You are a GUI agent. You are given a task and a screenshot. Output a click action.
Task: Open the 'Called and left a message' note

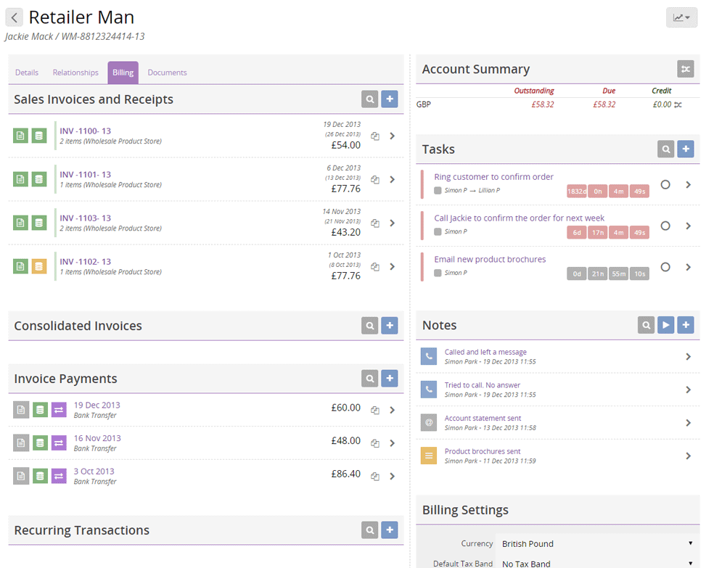(x=485, y=352)
